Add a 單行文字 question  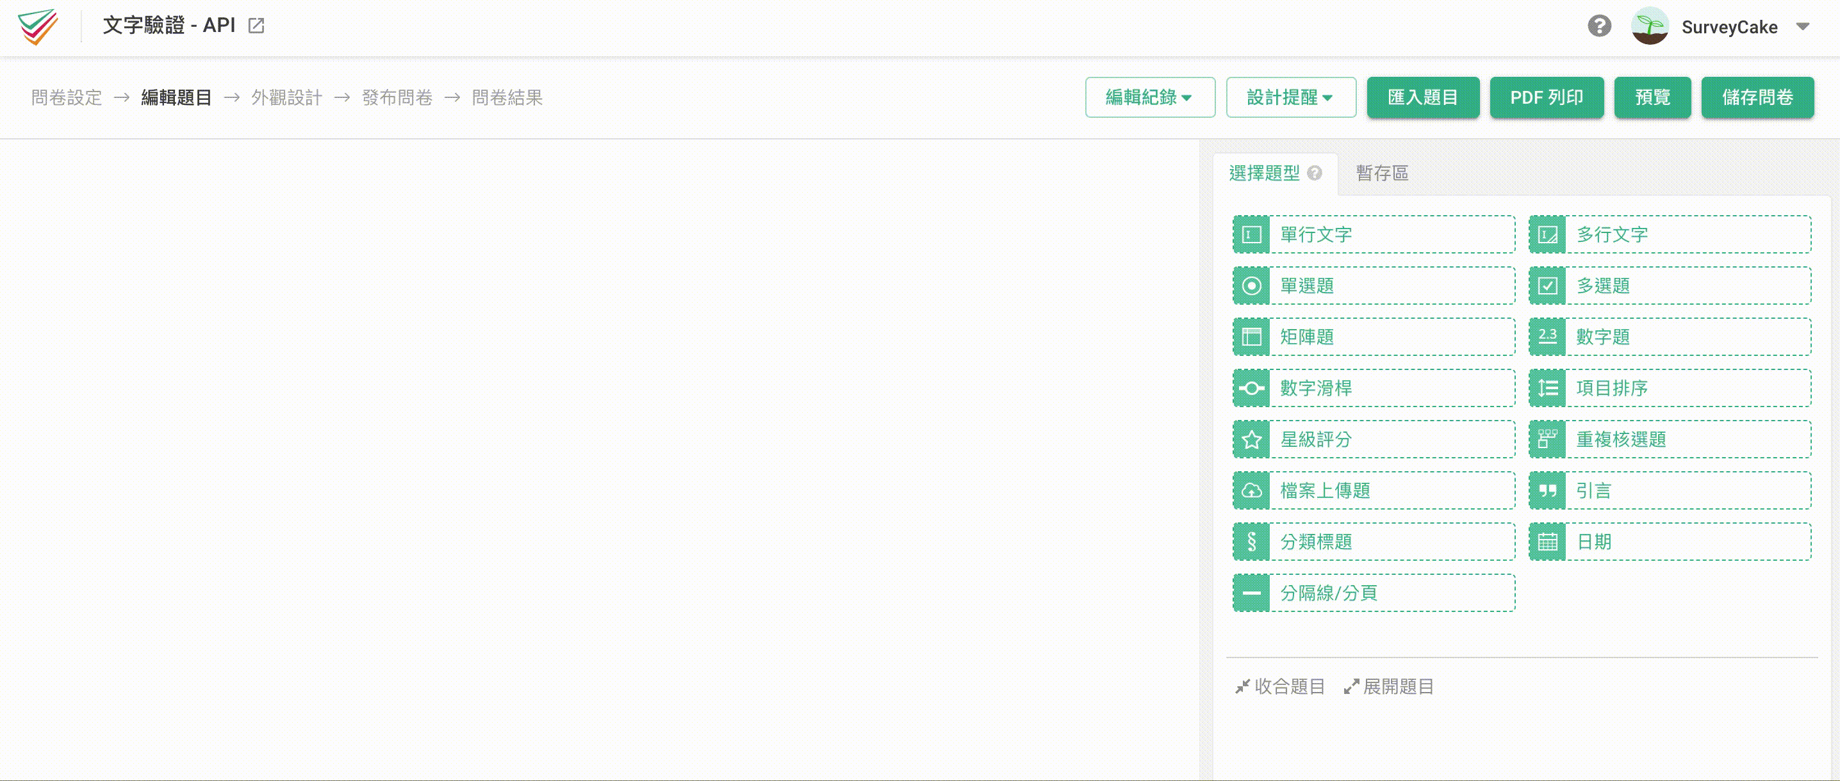(1374, 234)
